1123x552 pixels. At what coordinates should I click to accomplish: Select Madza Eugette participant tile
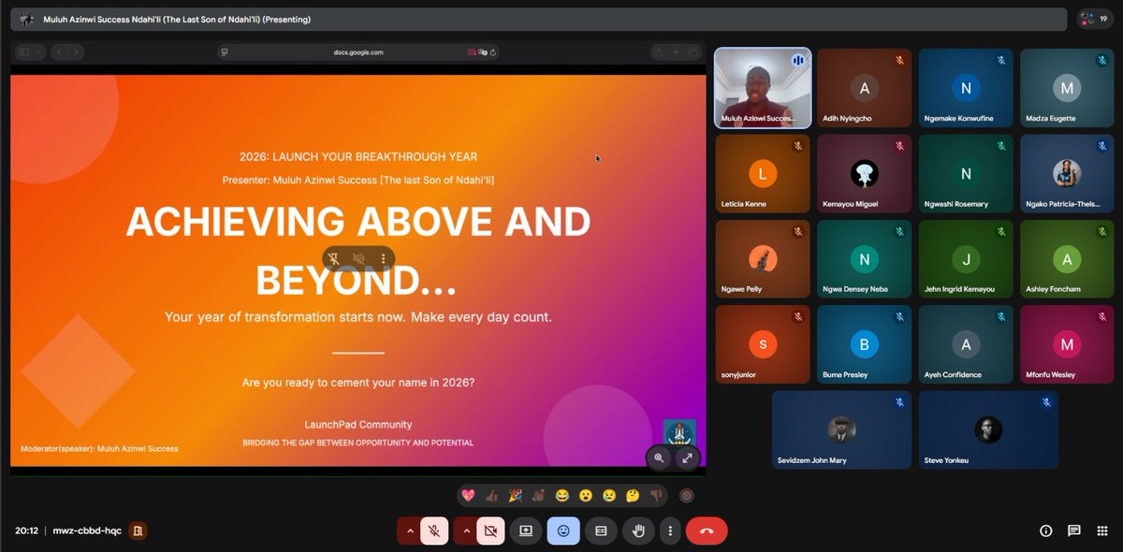pos(1068,87)
